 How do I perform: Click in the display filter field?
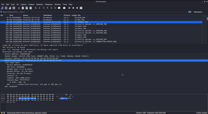95,12
